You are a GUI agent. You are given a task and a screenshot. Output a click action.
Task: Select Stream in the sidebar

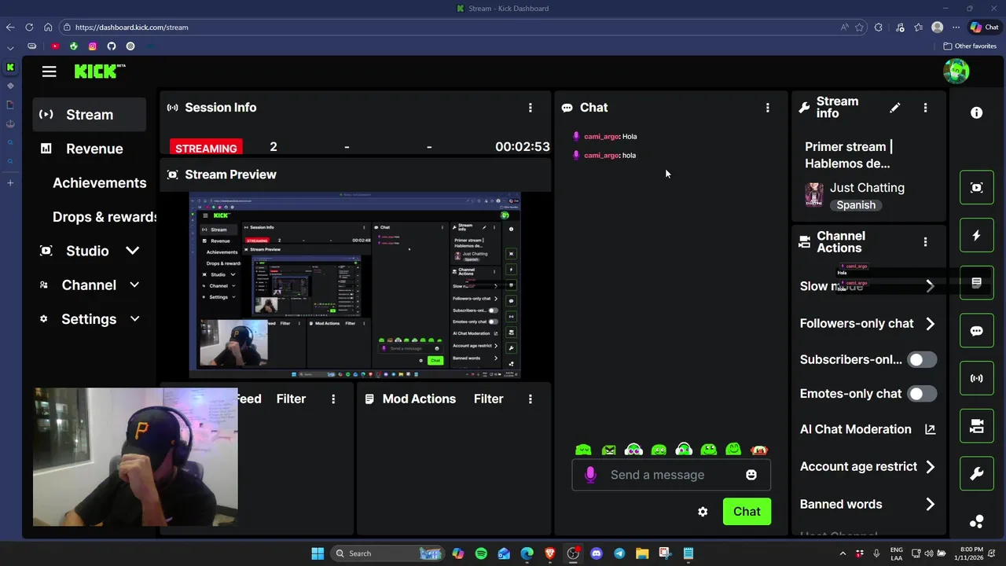pos(90,115)
